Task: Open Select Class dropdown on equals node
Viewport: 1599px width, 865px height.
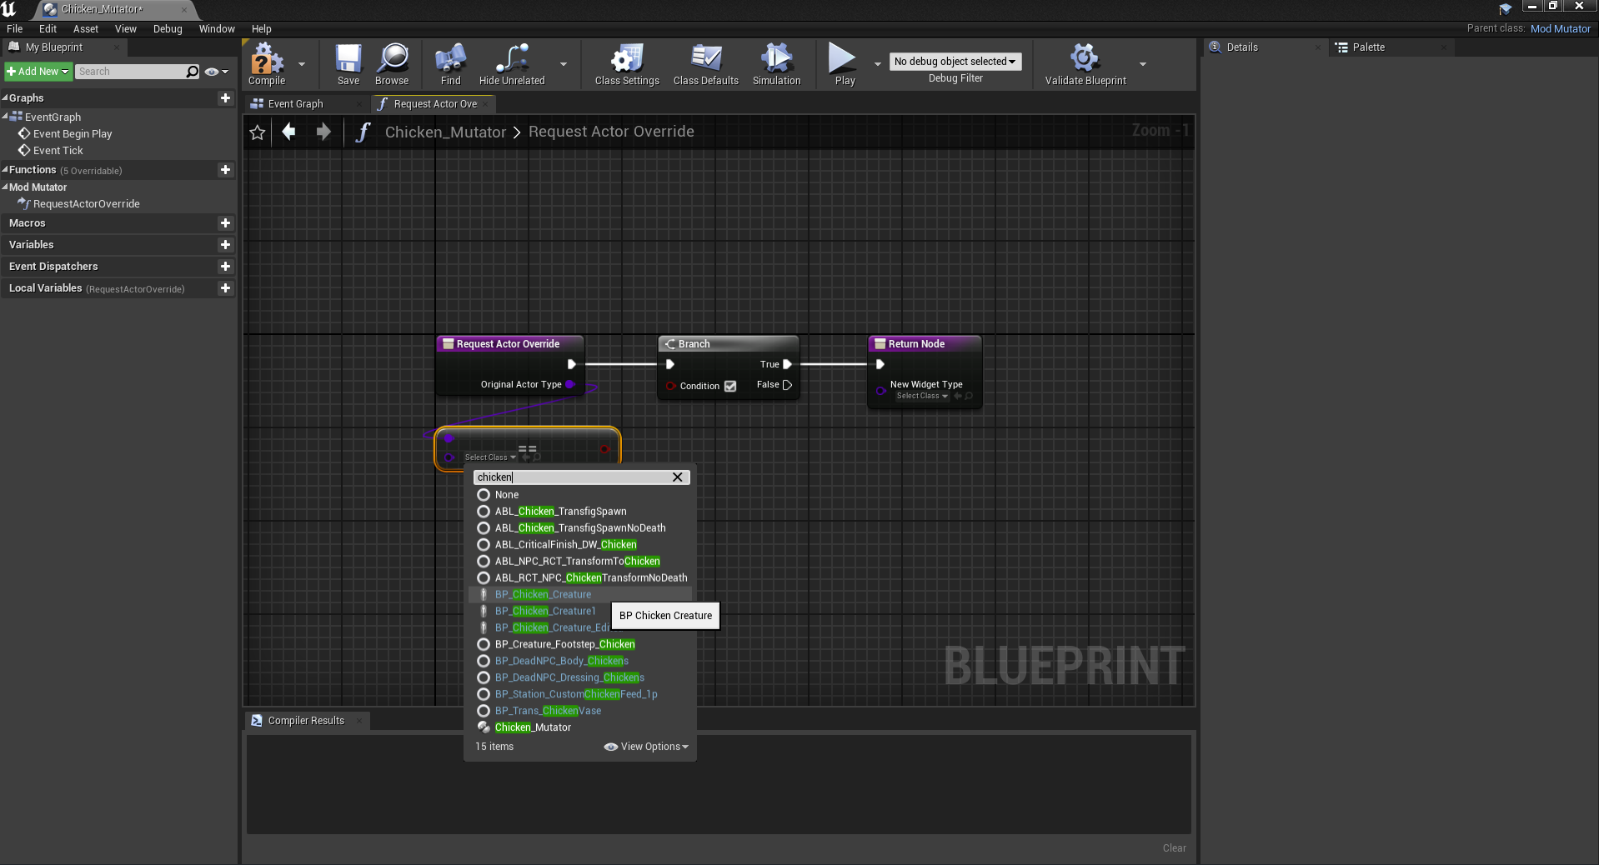Action: (490, 457)
